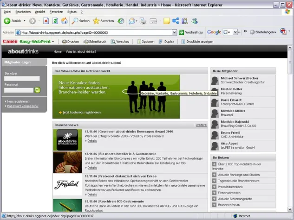Open the Favoriten menu in menu bar
The width and height of the screenshot is (294, 220).
(56, 12)
